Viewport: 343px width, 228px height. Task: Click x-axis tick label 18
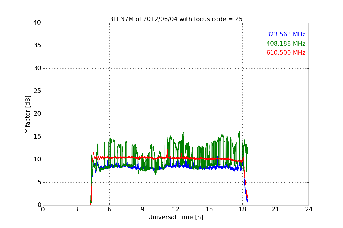[x=242, y=209]
